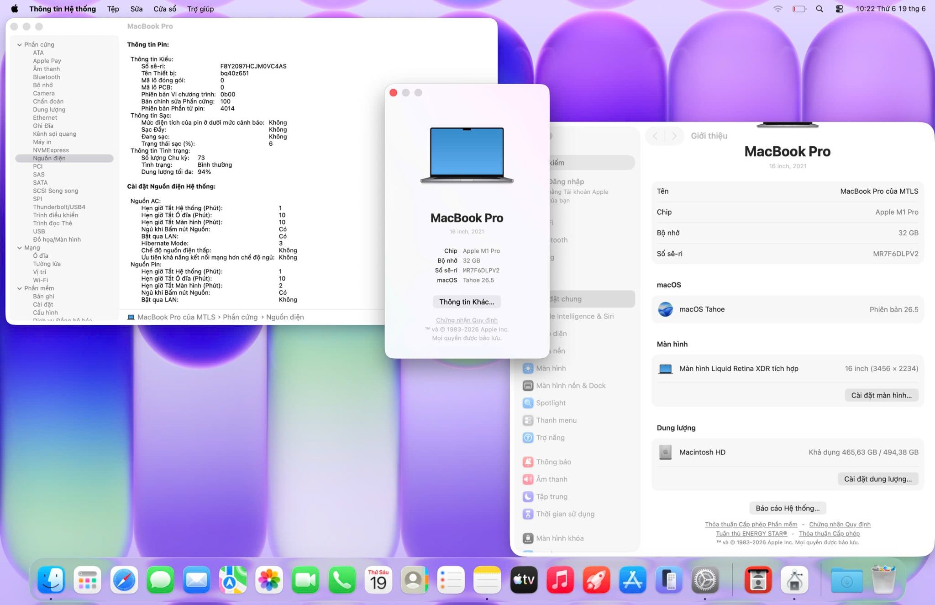Open the Trợ giúp menu
This screenshot has width=935, height=605.
pos(200,9)
